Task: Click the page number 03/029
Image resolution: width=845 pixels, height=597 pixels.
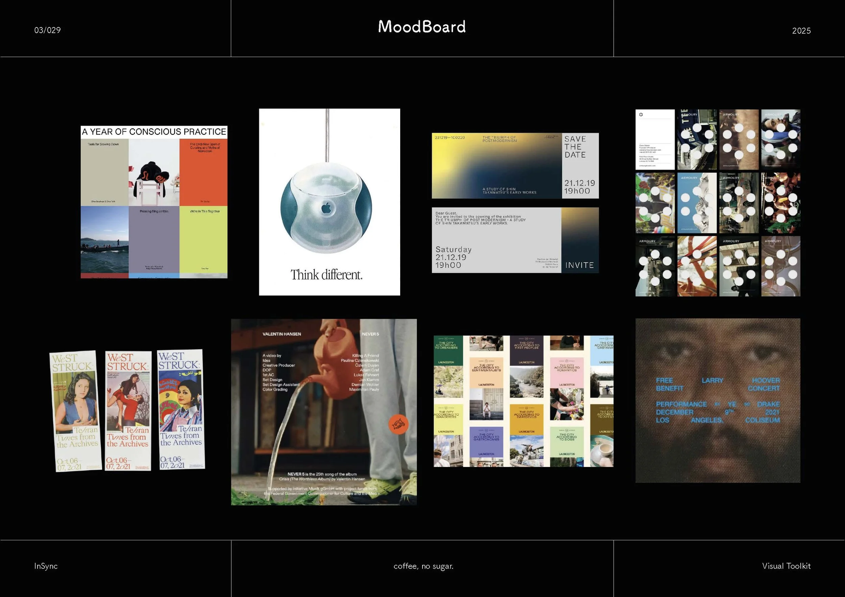Action: click(47, 30)
